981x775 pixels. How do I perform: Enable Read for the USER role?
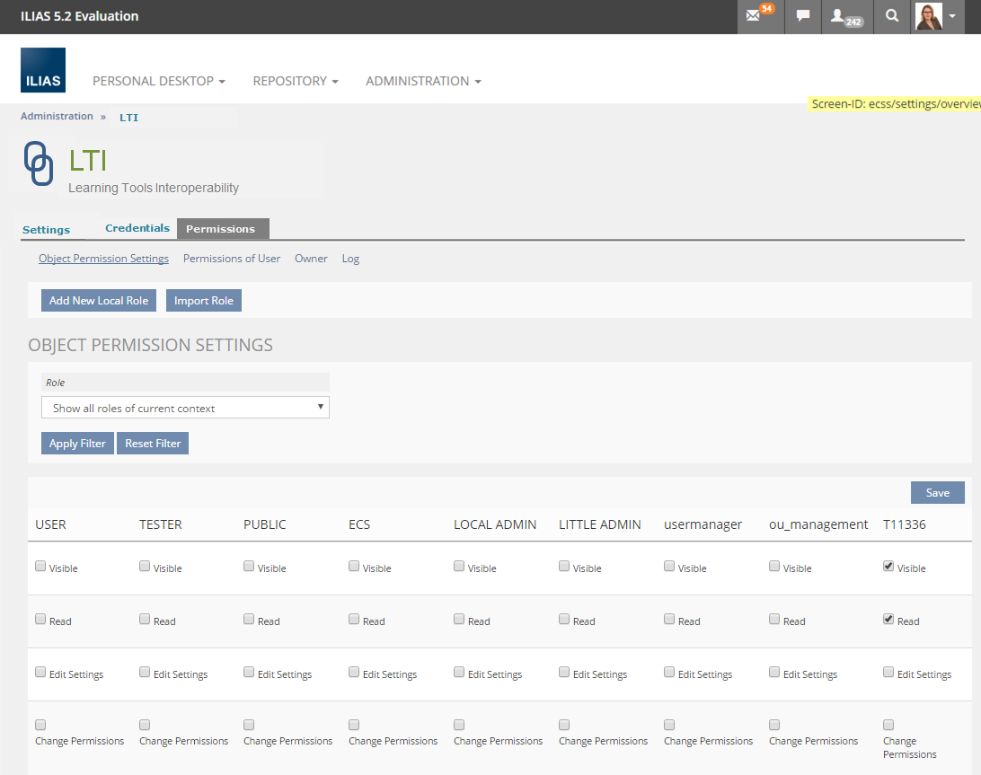[40, 620]
